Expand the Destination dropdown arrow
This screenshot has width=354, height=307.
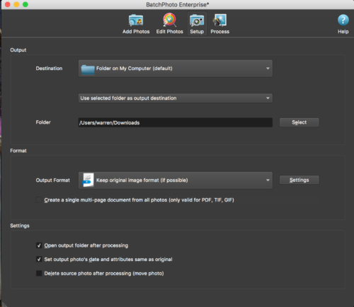tap(268, 69)
